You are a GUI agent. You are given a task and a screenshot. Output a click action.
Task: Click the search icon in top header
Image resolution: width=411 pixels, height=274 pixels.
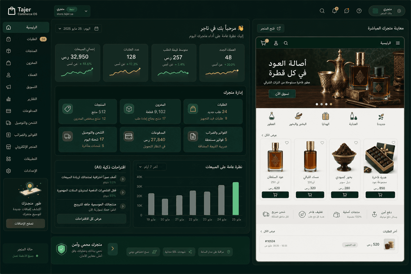pyautogui.click(x=322, y=11)
